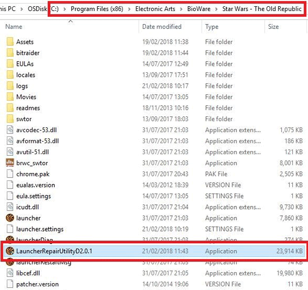Click the avutil-51.dll file icon
This screenshot has height=290, width=308.
click(10, 152)
